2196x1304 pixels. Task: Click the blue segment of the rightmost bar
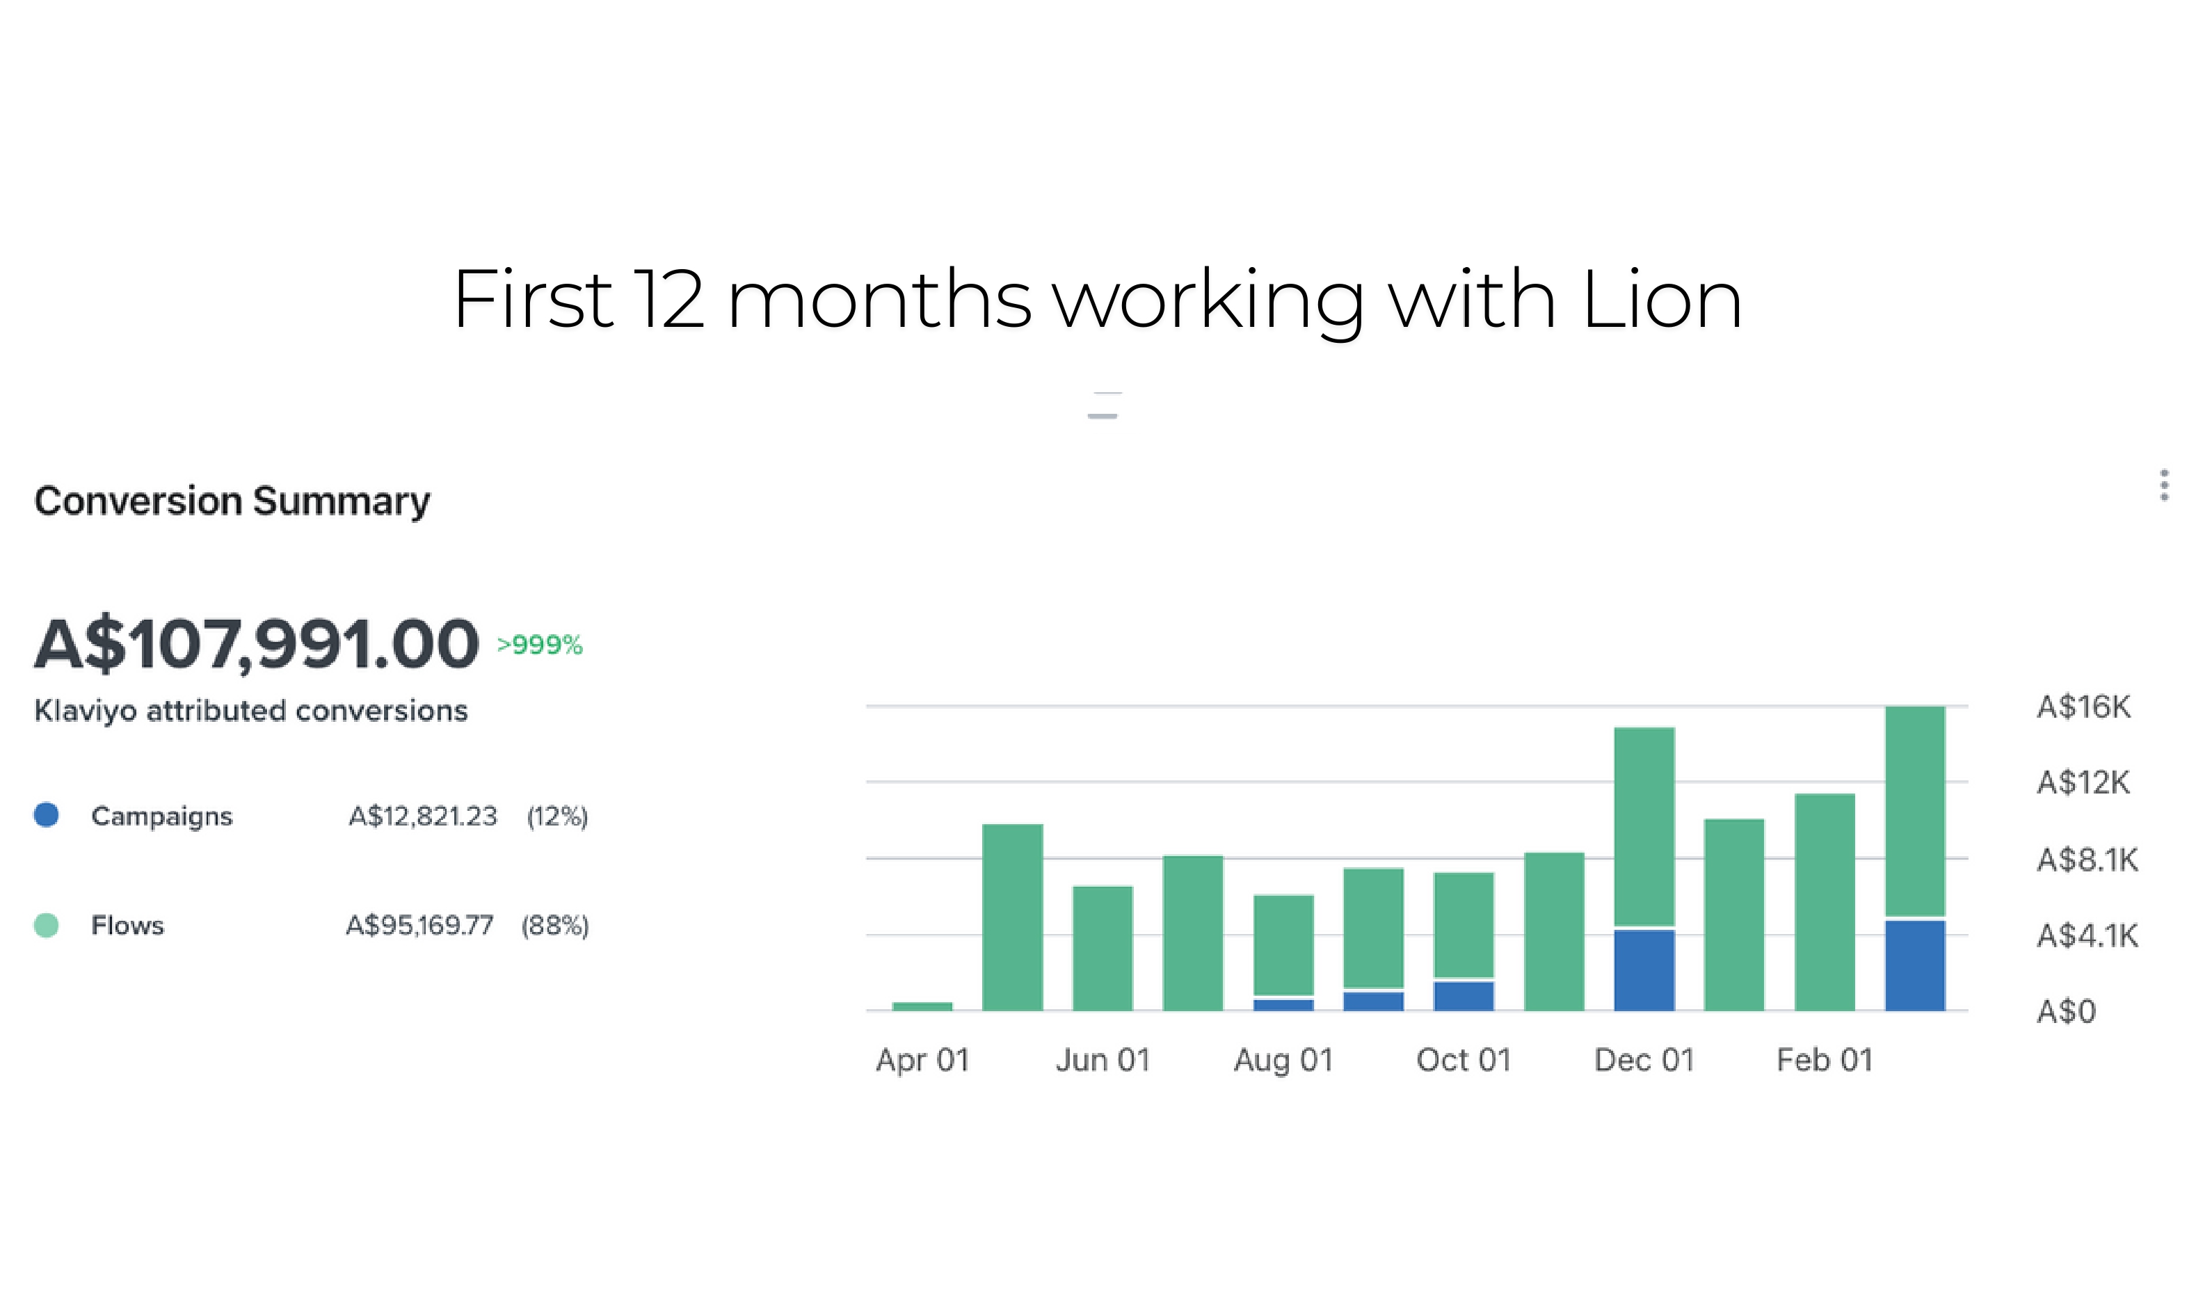pyautogui.click(x=1915, y=966)
